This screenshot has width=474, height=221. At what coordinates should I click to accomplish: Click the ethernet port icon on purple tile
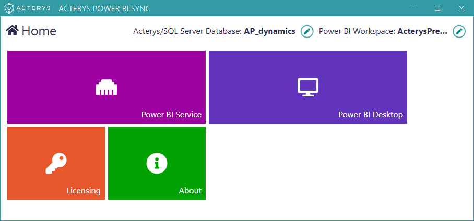(106, 87)
